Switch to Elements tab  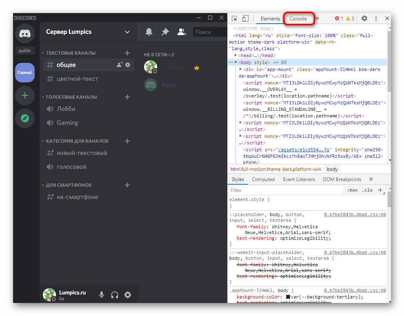[x=270, y=19]
